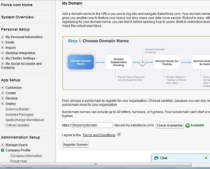
Task: Click the My Domain page heading
Action: (72, 3)
